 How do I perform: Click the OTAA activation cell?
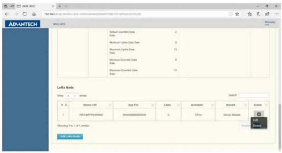click(x=198, y=115)
